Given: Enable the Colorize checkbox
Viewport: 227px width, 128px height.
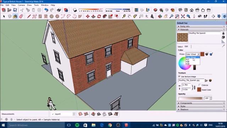Looking at the screenshot, I should pos(200,85).
